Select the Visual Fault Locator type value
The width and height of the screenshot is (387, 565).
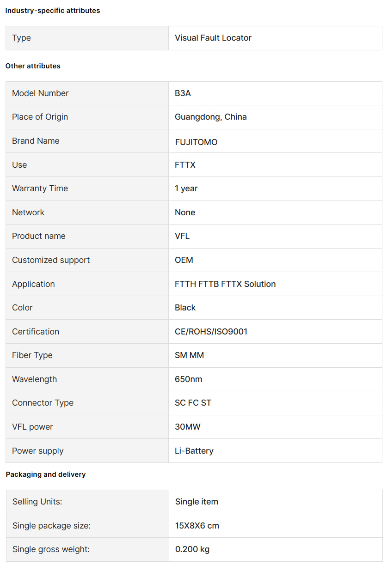[x=213, y=38]
